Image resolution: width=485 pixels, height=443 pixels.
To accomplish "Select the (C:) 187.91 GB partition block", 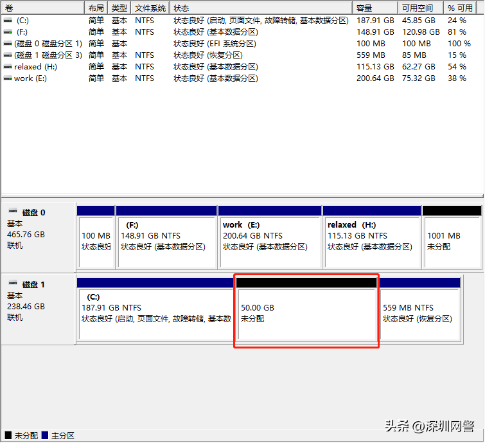I will click(x=155, y=309).
